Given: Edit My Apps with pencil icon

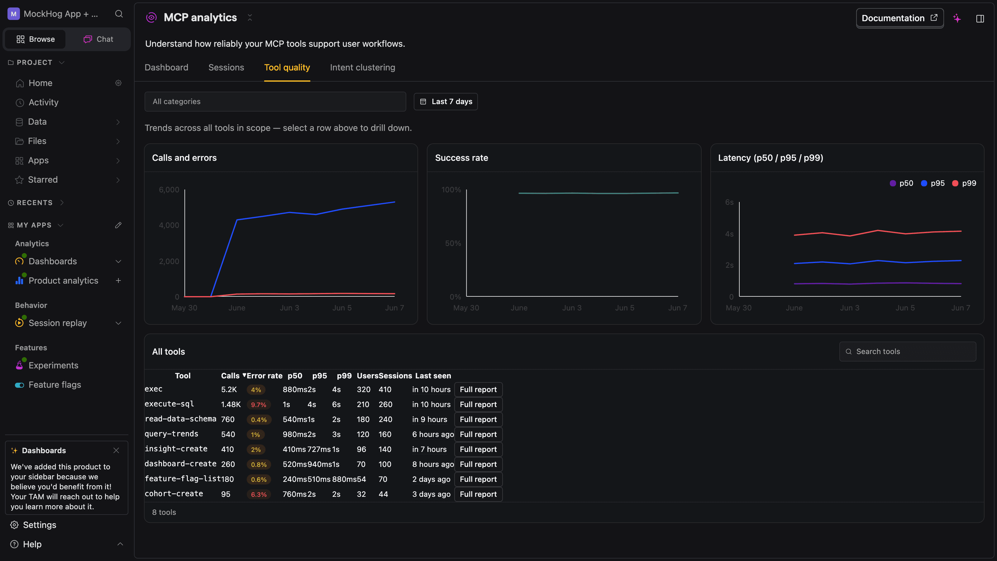Looking at the screenshot, I should pos(118,225).
